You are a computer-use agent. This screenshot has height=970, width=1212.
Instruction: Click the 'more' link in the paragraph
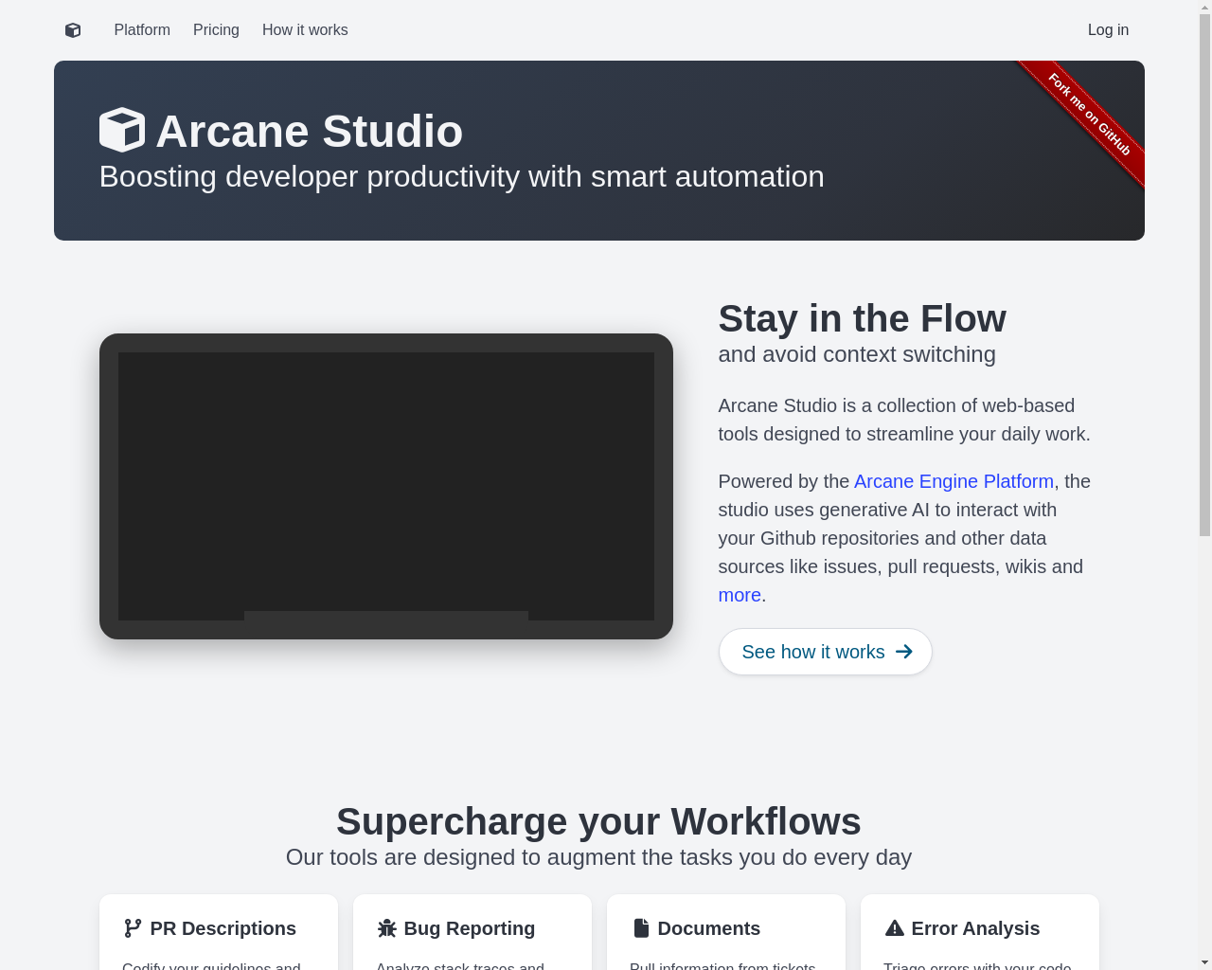pyautogui.click(x=740, y=595)
